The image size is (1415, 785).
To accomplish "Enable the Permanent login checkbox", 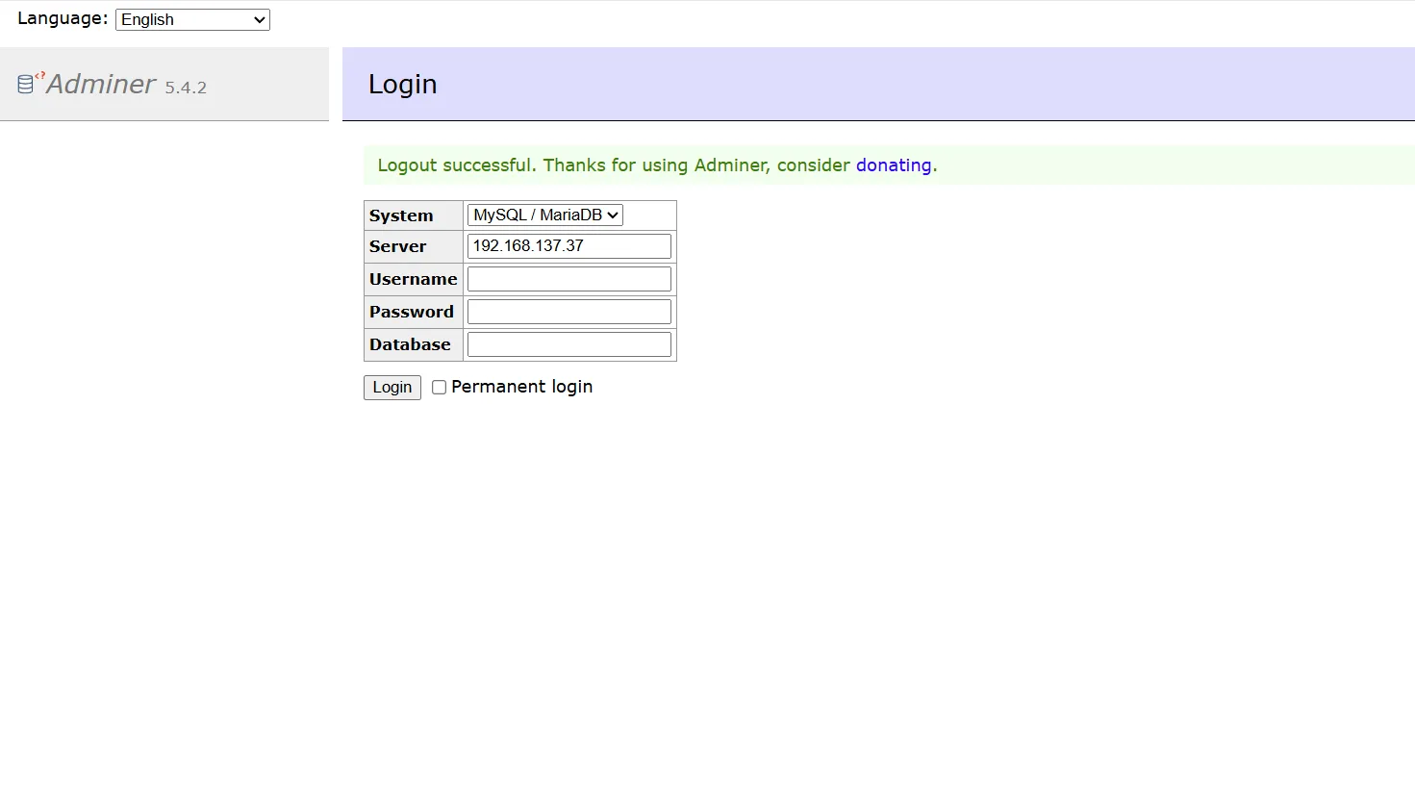I will [439, 387].
